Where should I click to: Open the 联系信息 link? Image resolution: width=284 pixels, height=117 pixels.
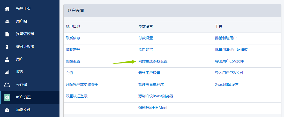[73, 38]
